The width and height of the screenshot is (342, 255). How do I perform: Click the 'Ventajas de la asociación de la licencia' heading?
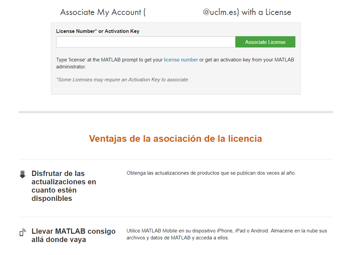pyautogui.click(x=175, y=139)
